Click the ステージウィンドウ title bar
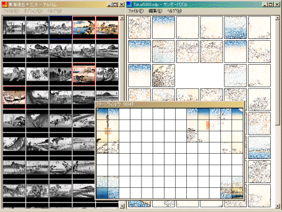 (170, 104)
